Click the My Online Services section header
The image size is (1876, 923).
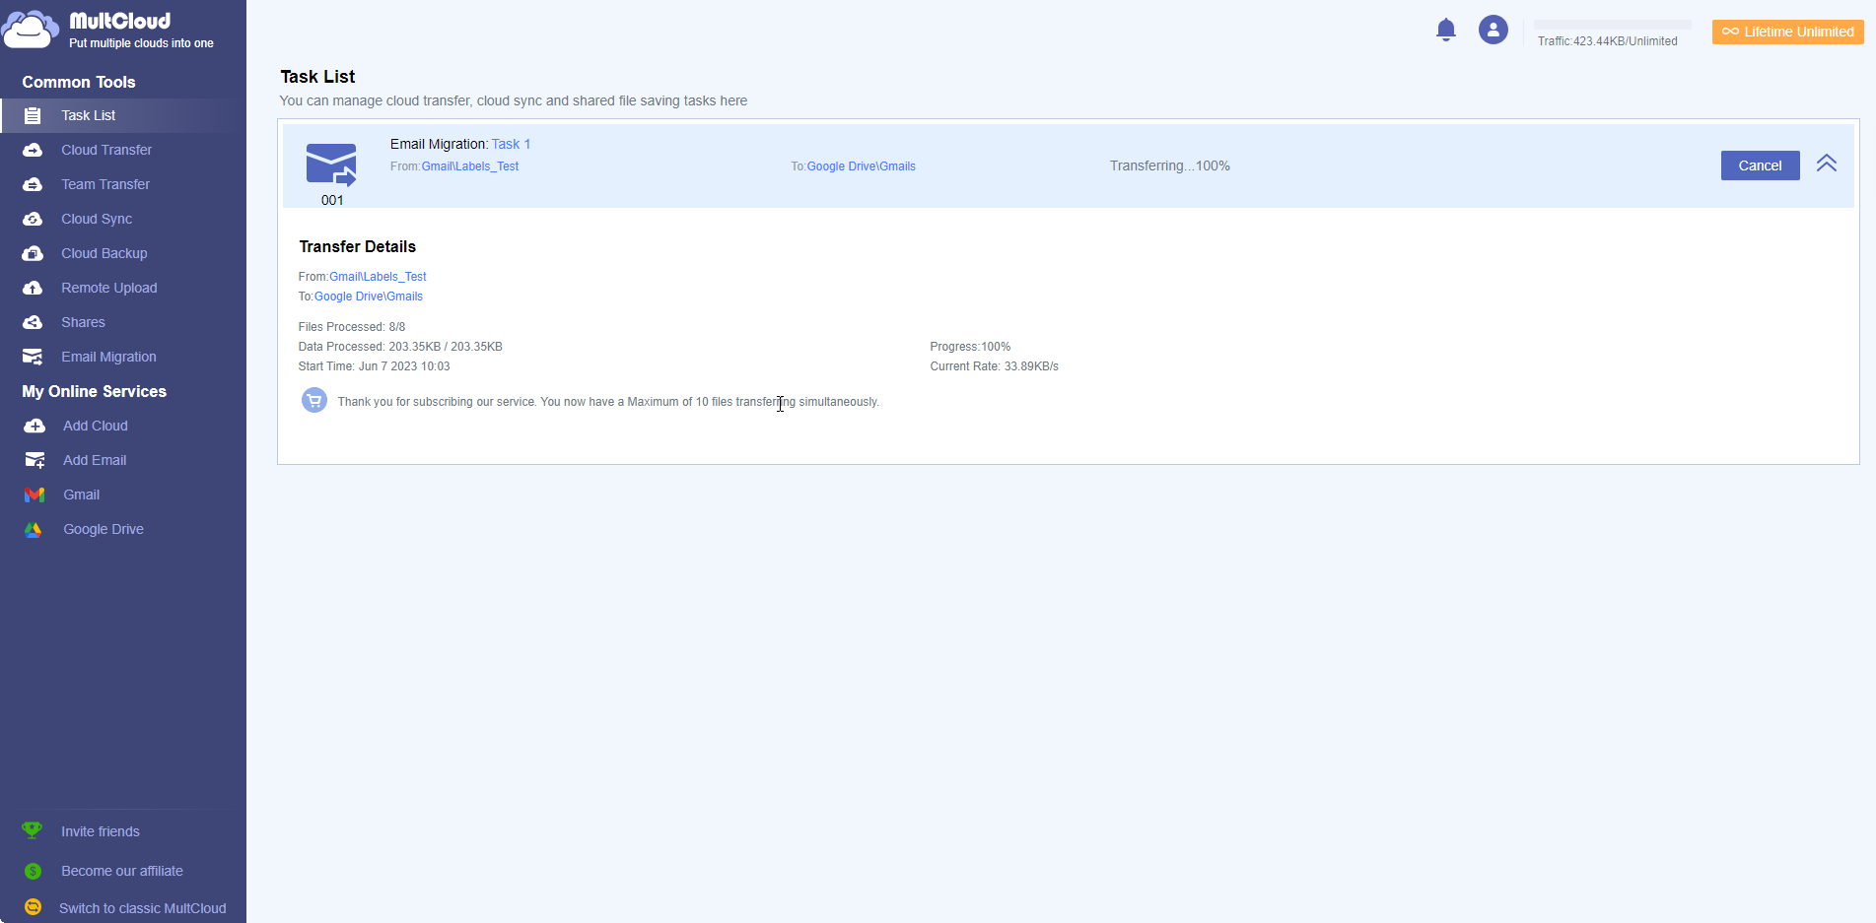click(95, 391)
